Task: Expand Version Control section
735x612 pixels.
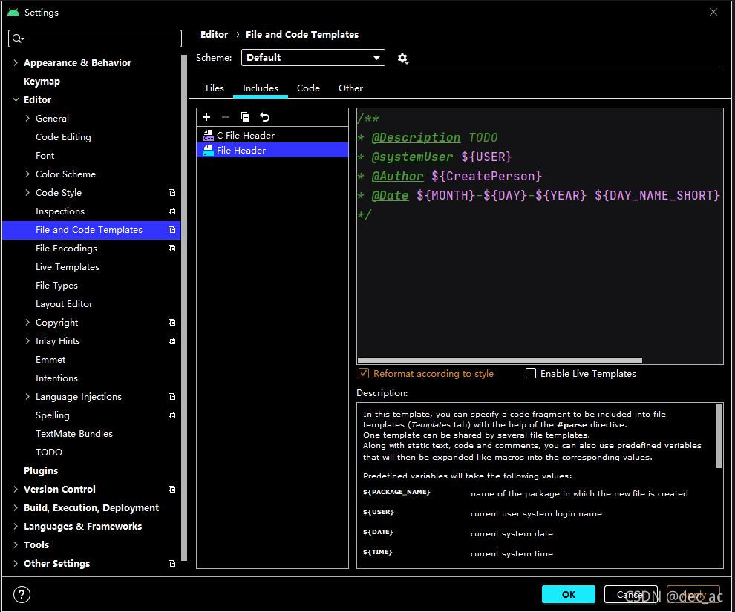Action: click(16, 490)
